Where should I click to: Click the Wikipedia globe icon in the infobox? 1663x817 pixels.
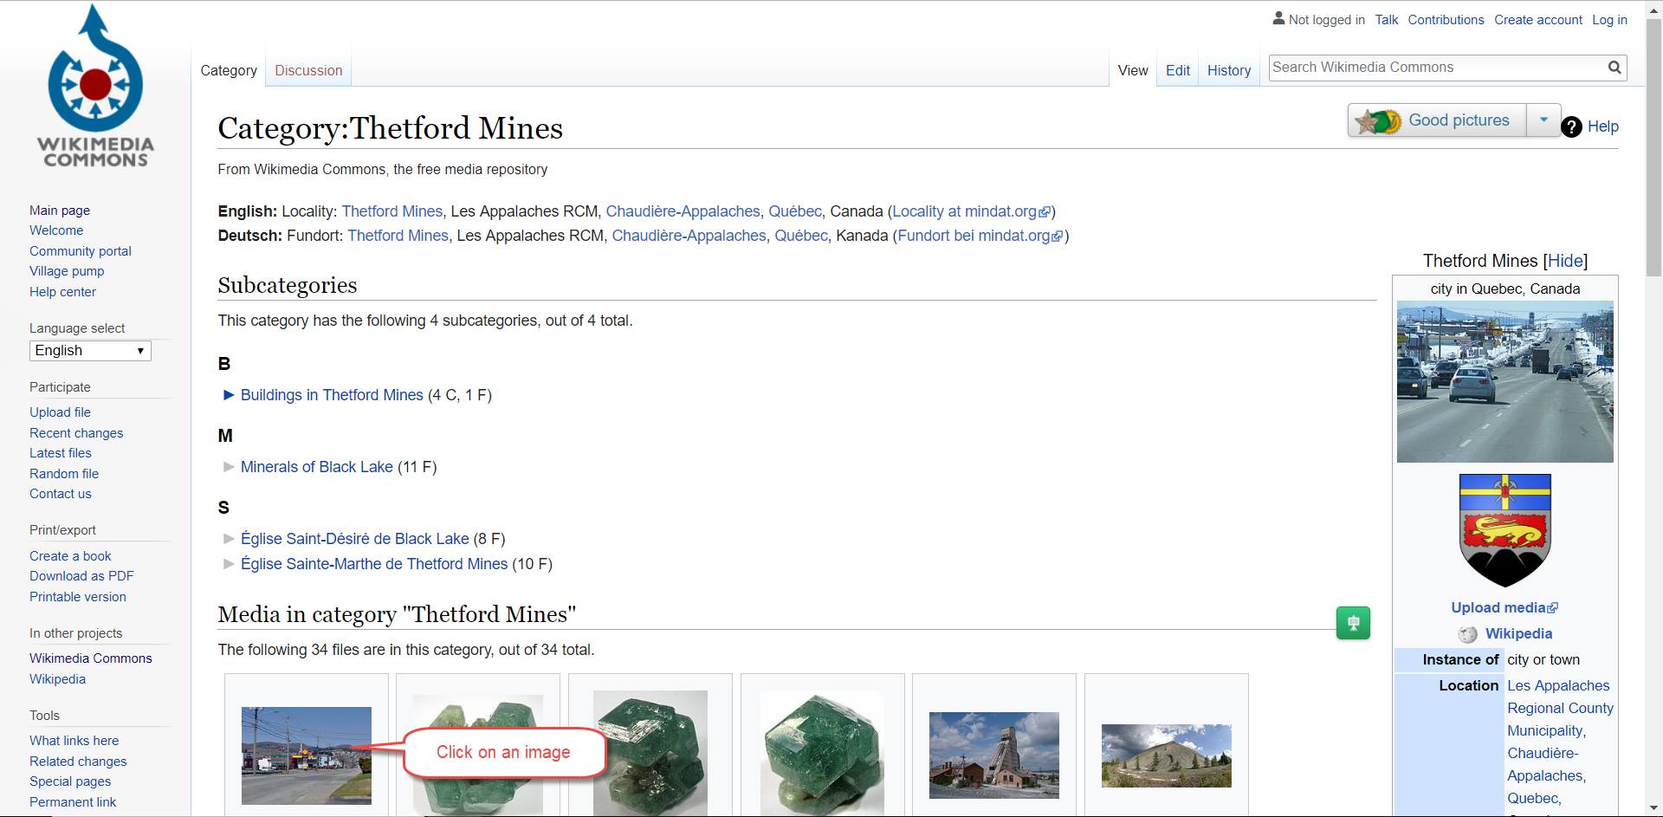(x=1468, y=634)
